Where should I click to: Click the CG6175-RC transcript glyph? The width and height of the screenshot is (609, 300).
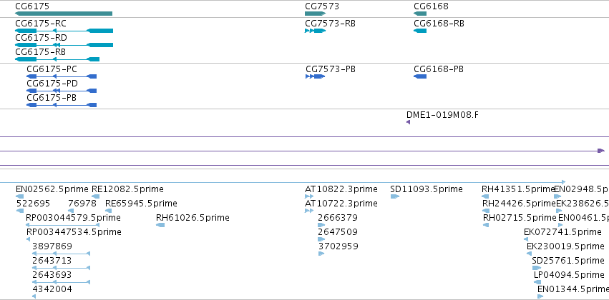pyautogui.click(x=64, y=31)
